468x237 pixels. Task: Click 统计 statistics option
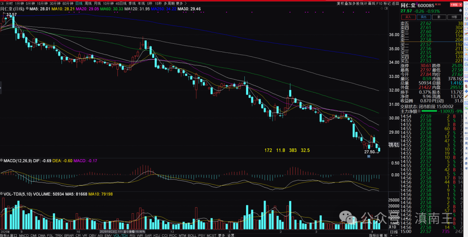tap(363, 4)
